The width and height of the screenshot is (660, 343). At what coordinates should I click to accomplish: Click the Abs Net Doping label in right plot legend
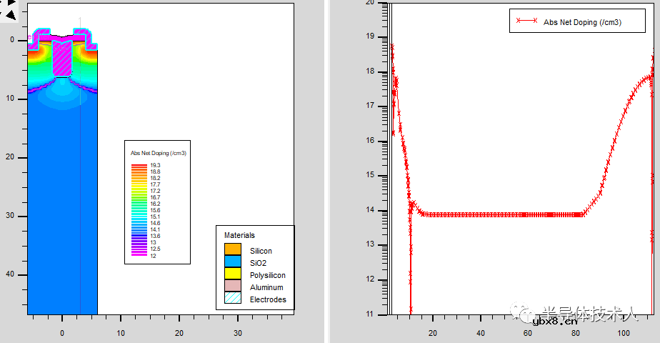(582, 22)
